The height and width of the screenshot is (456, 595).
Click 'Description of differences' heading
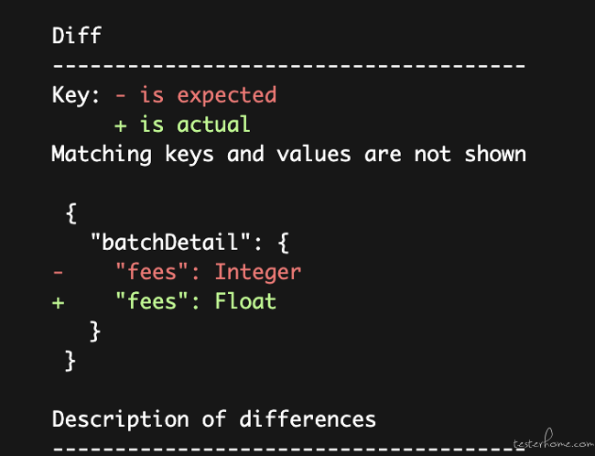coord(213,420)
